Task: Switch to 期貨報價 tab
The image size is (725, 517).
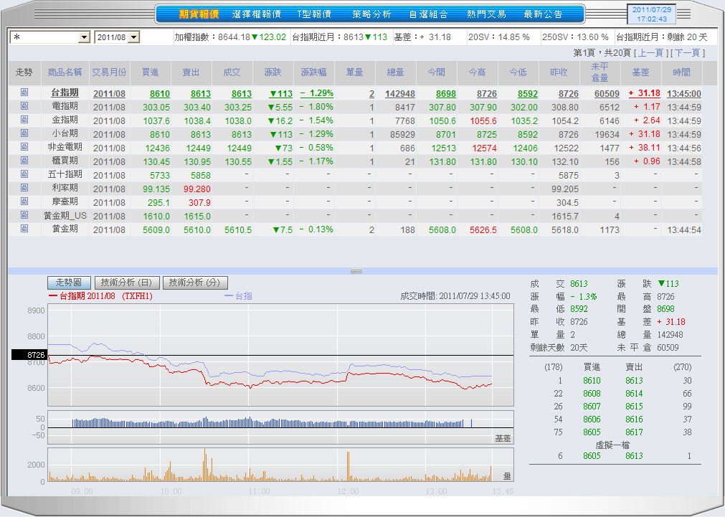Action: (x=199, y=14)
